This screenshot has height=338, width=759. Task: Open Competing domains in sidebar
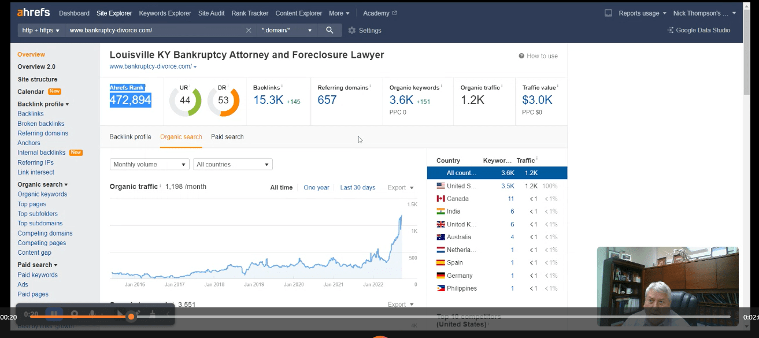tap(45, 233)
